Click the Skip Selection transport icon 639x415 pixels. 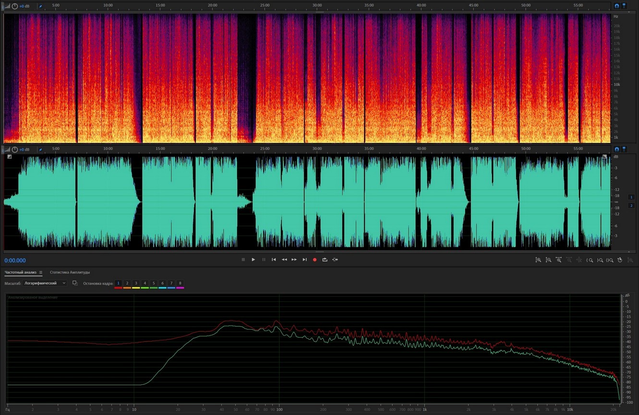pos(335,260)
